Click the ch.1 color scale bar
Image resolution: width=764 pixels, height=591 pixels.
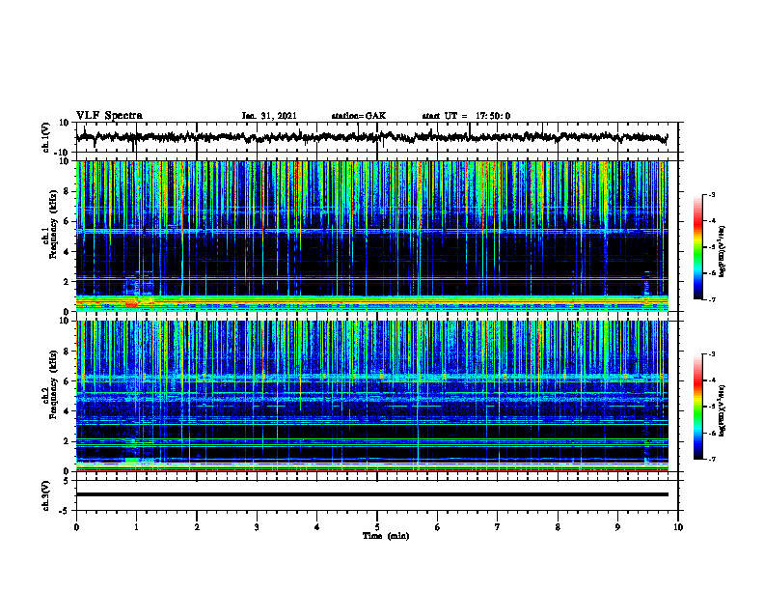(x=698, y=247)
